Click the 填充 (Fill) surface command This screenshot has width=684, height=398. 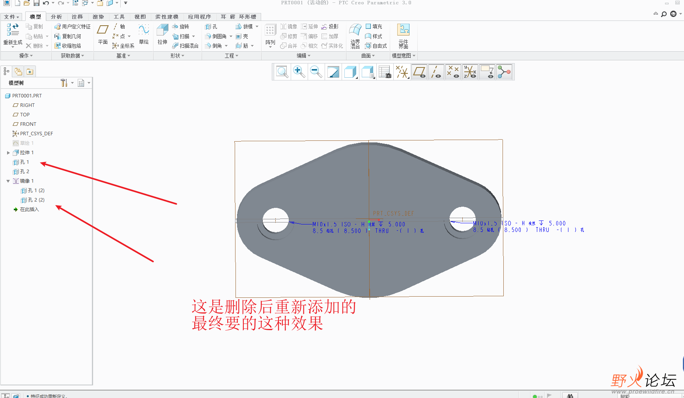[x=374, y=26]
